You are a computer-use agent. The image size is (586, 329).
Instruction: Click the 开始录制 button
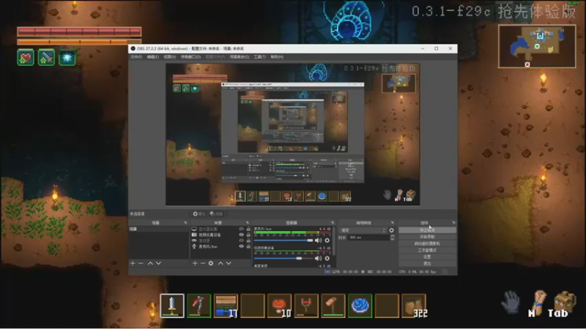click(427, 237)
